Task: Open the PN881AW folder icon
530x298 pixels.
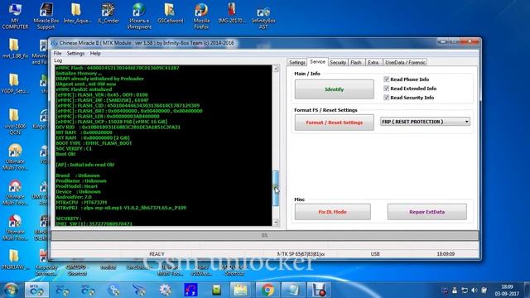Action: tap(15, 259)
